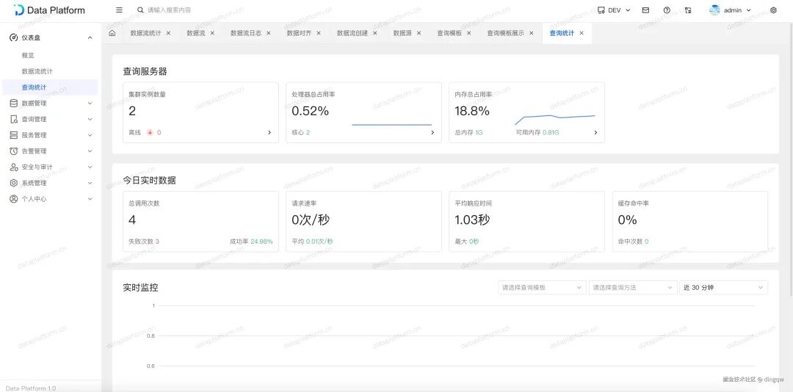This screenshot has width=793, height=392.
Task: Switch to the 数据流创建 tab
Action: (352, 33)
